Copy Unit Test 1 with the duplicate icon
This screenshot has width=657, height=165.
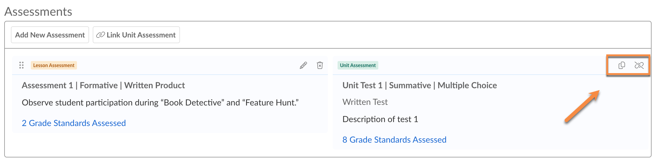621,65
